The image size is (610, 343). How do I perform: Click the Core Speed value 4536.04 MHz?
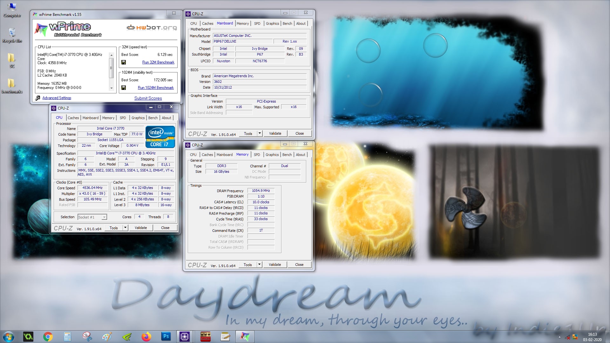(x=92, y=188)
